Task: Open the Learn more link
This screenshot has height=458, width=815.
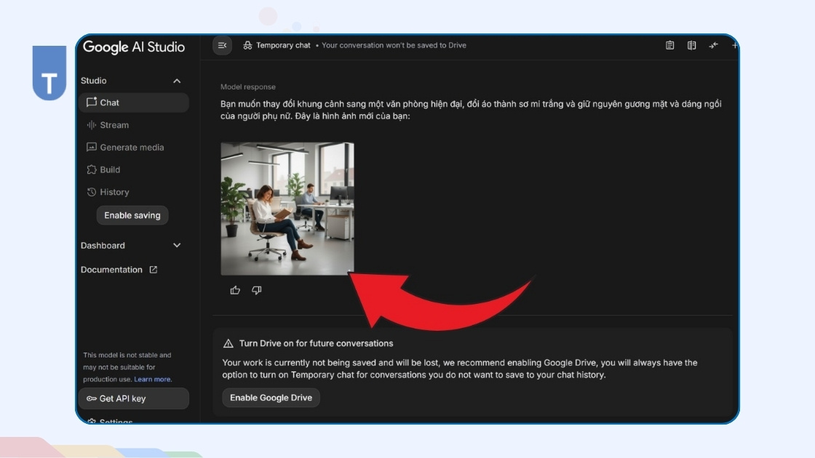Action: click(153, 379)
